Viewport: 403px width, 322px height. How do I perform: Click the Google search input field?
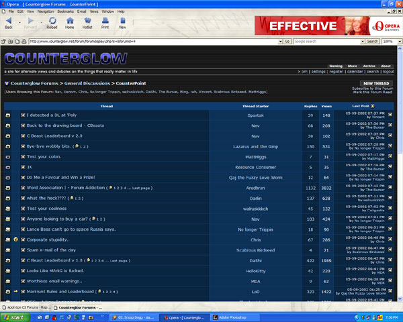[326, 41]
